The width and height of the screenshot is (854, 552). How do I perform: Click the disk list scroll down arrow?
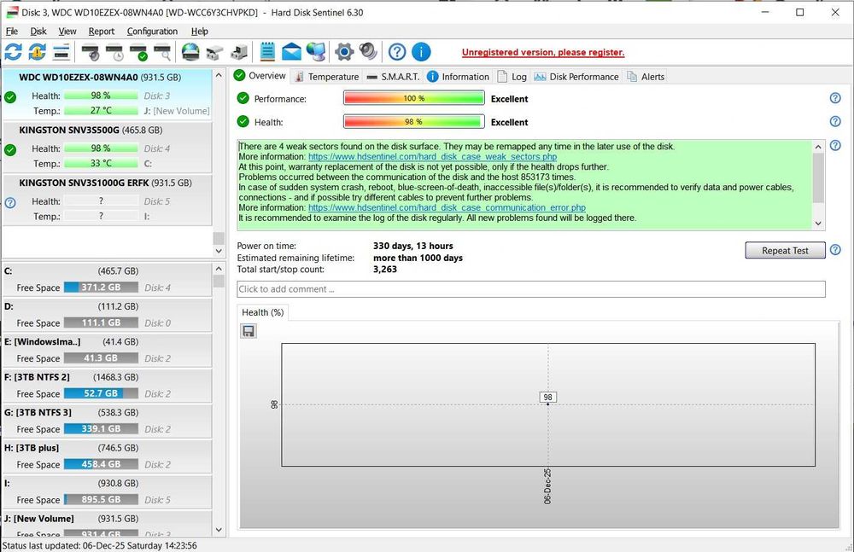point(219,251)
